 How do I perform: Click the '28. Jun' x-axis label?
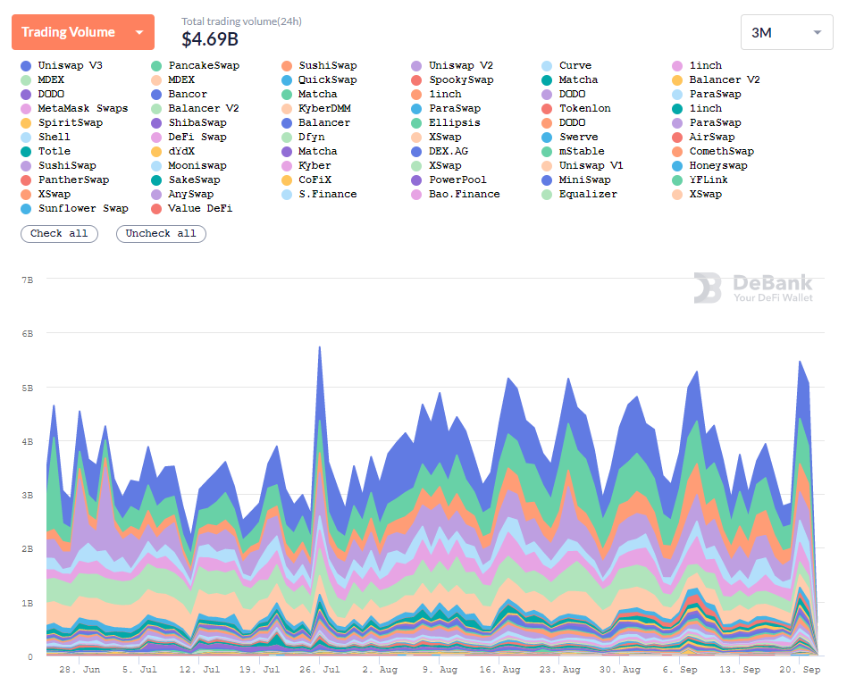pyautogui.click(x=80, y=669)
